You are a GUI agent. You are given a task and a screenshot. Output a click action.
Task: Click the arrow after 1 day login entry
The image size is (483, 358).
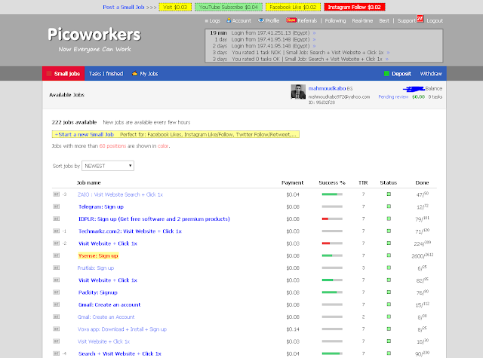314,39
